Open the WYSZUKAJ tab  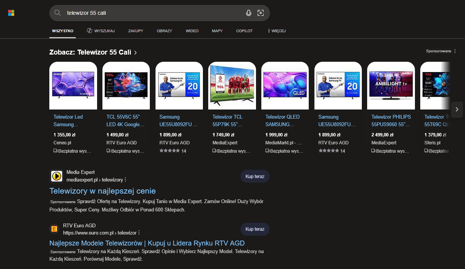[x=101, y=31]
